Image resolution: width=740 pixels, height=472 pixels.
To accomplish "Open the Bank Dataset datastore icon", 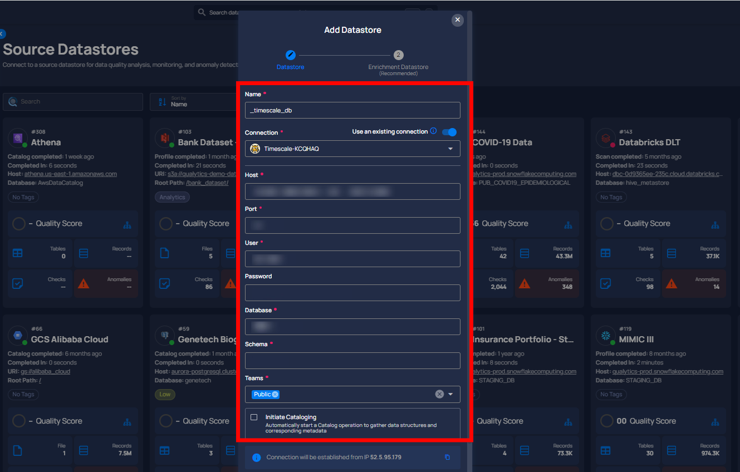I will [x=165, y=138].
